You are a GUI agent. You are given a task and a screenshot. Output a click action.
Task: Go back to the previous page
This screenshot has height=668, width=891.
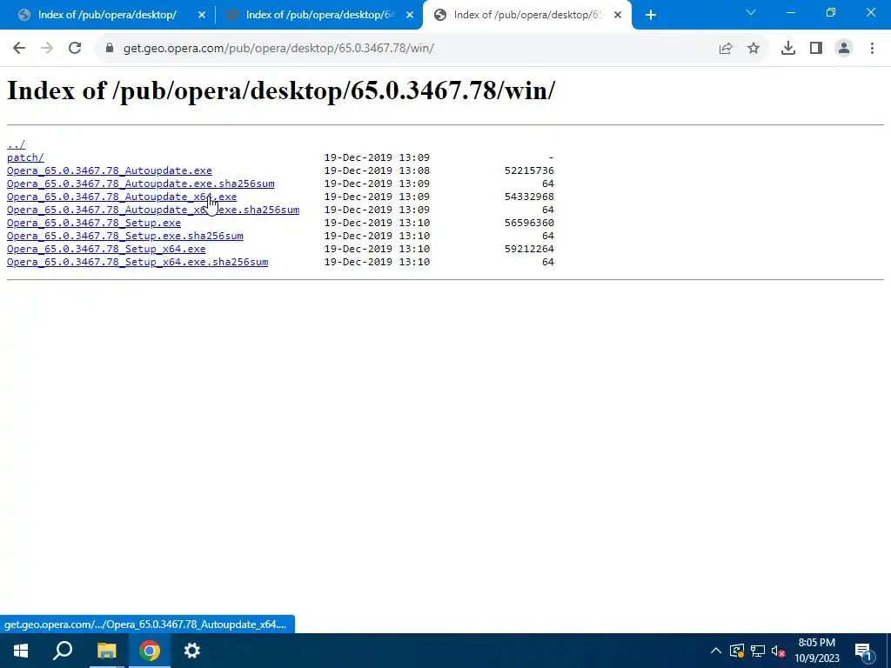pos(19,49)
